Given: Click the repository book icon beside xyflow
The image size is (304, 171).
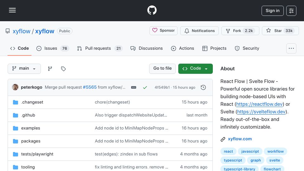Looking at the screenshot, I should (x=8, y=31).
